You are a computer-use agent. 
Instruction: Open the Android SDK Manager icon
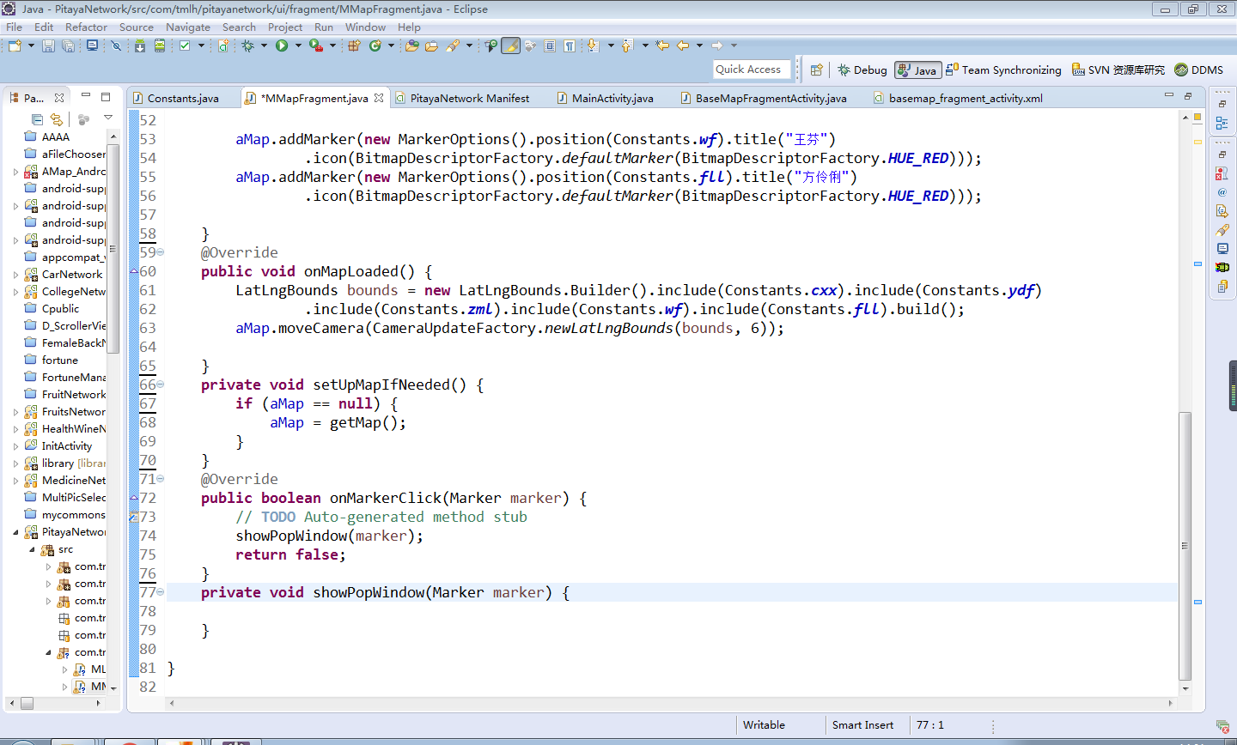(x=139, y=45)
